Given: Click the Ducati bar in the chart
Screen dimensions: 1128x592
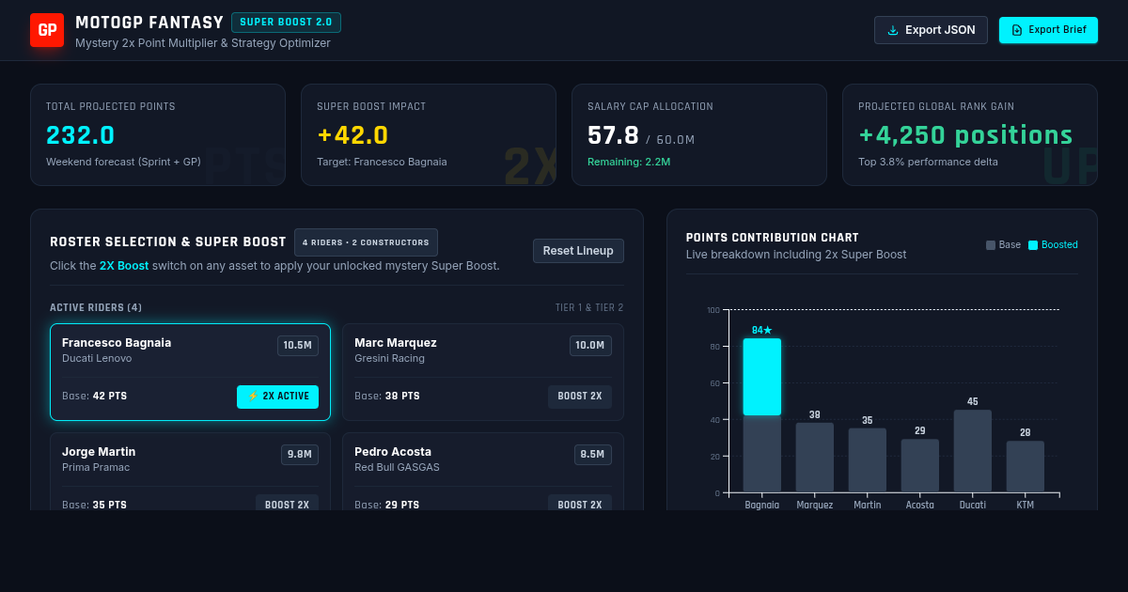Looking at the screenshot, I should [x=973, y=451].
